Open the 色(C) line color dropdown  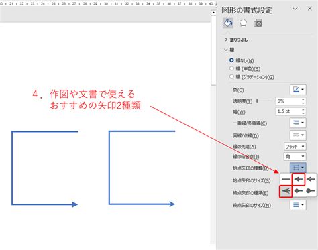coord(298,90)
